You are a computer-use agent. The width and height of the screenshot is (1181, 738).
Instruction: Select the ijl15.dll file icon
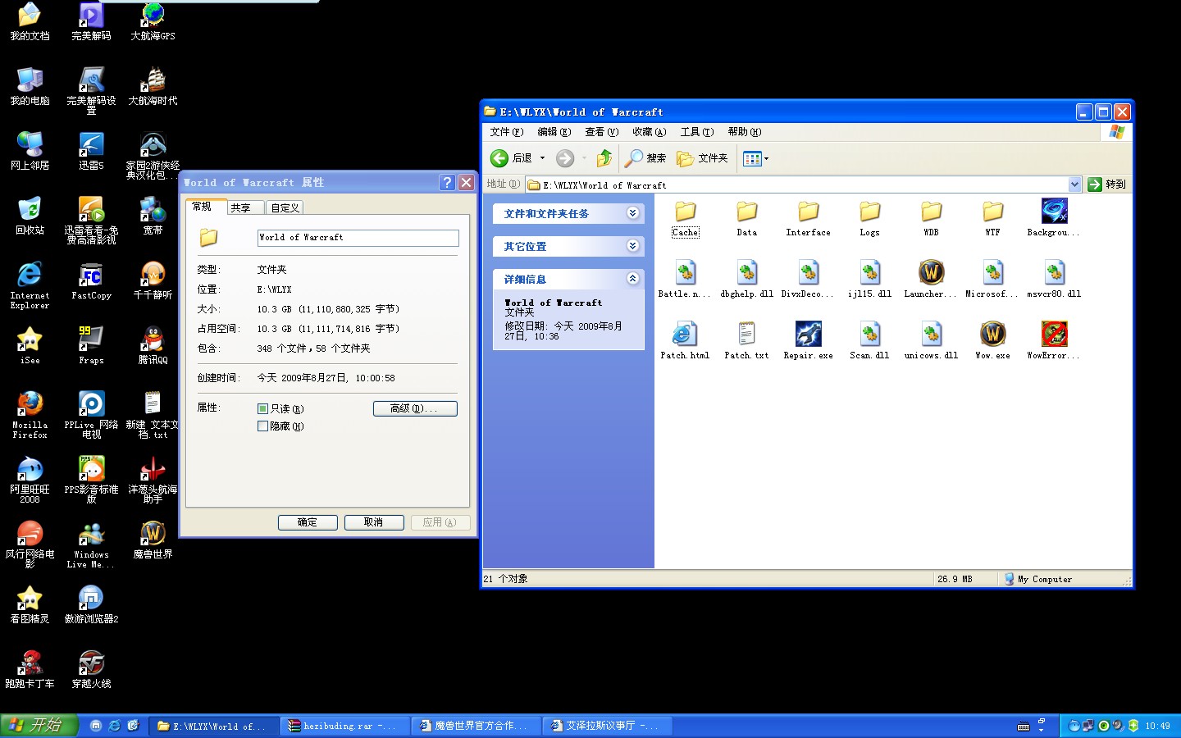click(870, 272)
